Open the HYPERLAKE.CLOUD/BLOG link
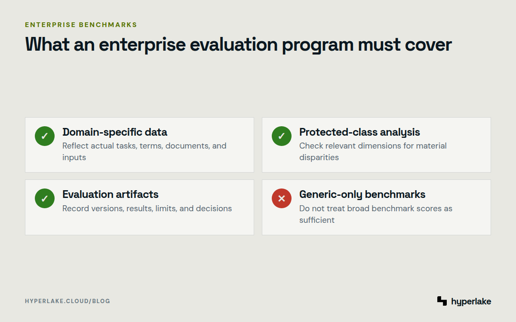The width and height of the screenshot is (516, 322). click(68, 301)
